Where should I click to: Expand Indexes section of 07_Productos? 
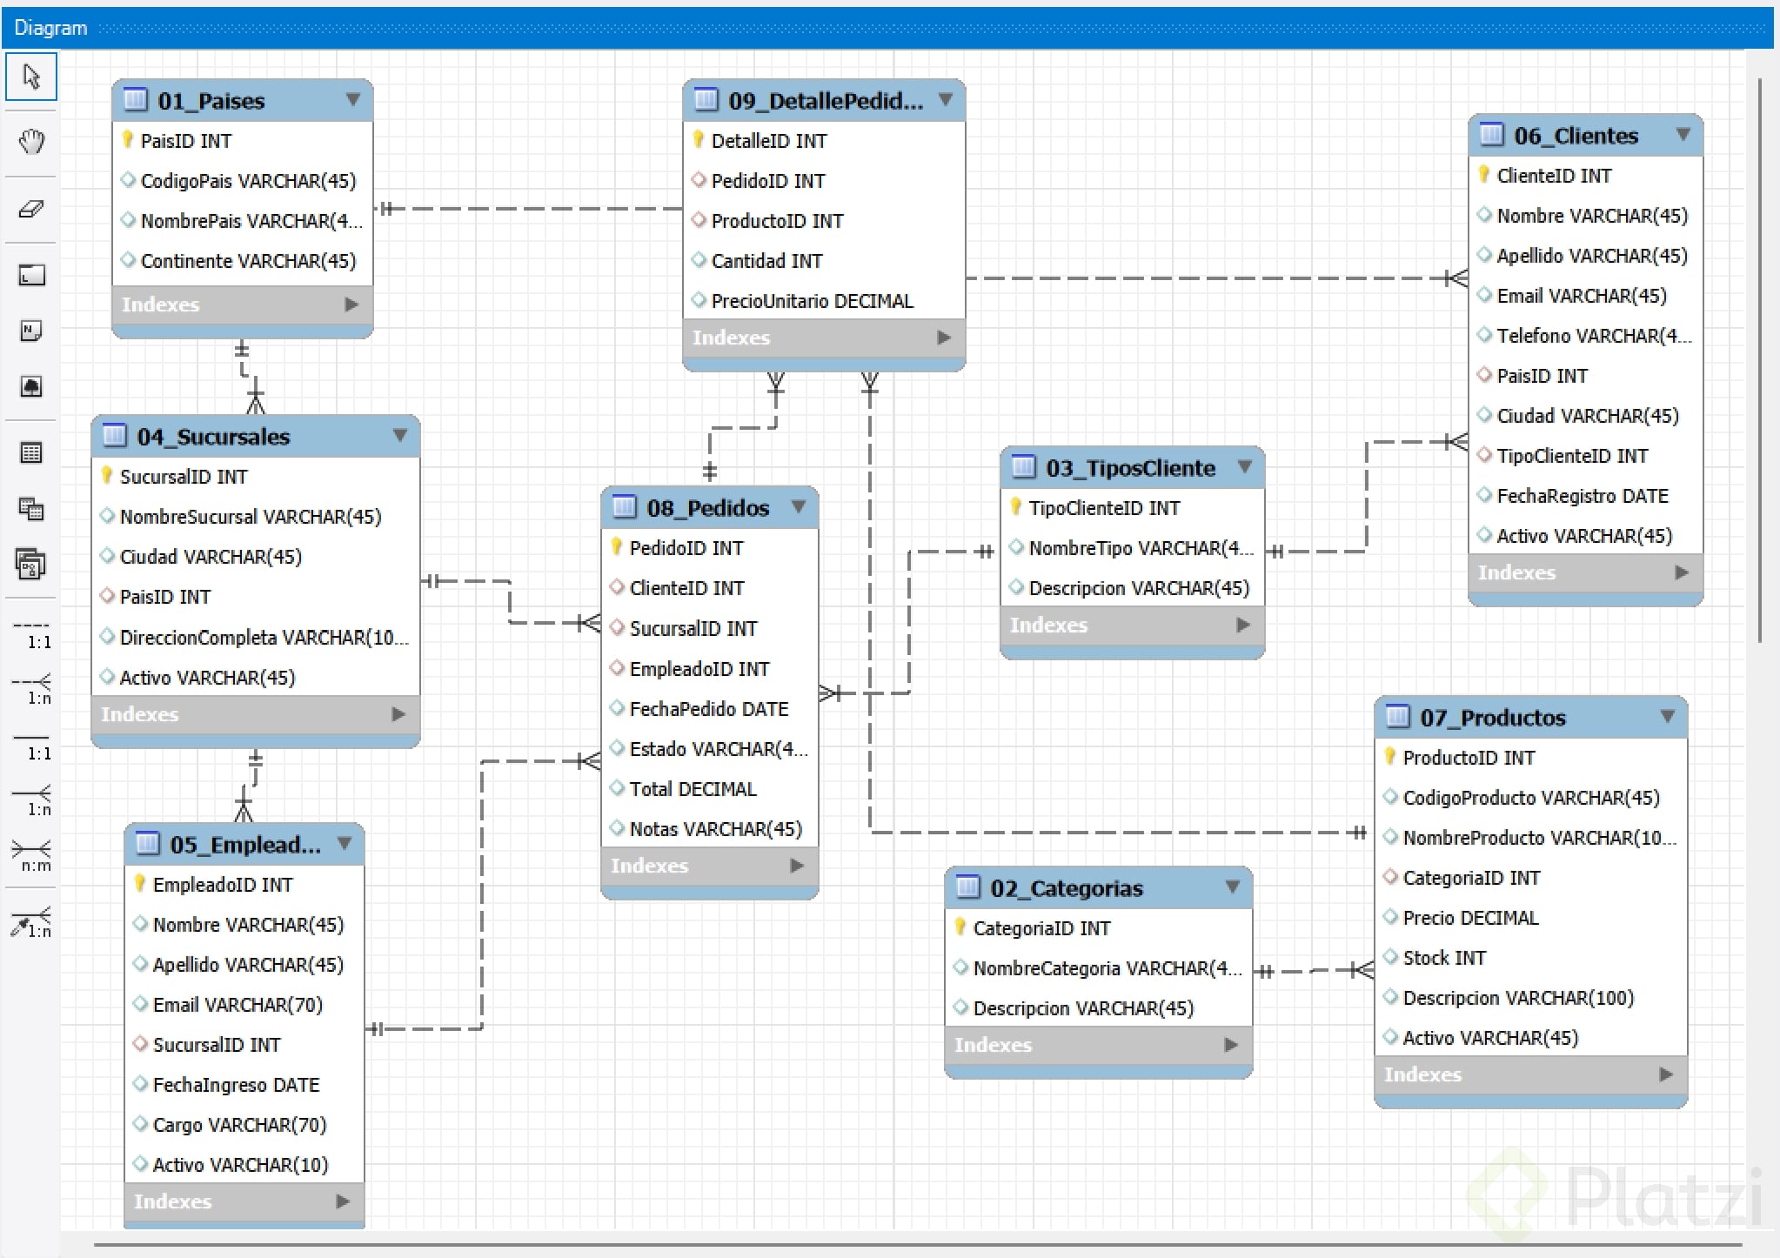(1665, 1074)
